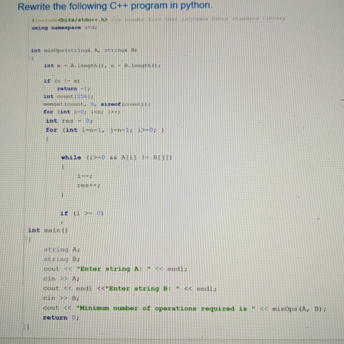Click the 'Minimum number of operations required is' line
Viewport: 344px width, 344px height.
185,308
